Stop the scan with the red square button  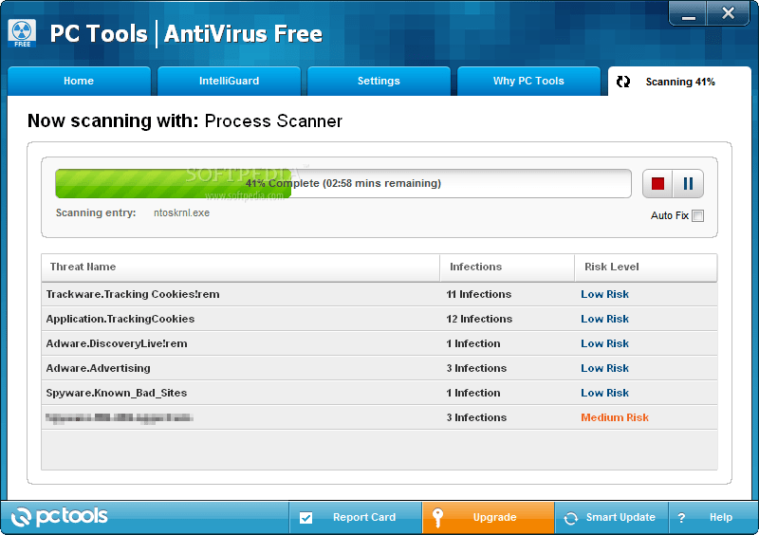click(657, 183)
